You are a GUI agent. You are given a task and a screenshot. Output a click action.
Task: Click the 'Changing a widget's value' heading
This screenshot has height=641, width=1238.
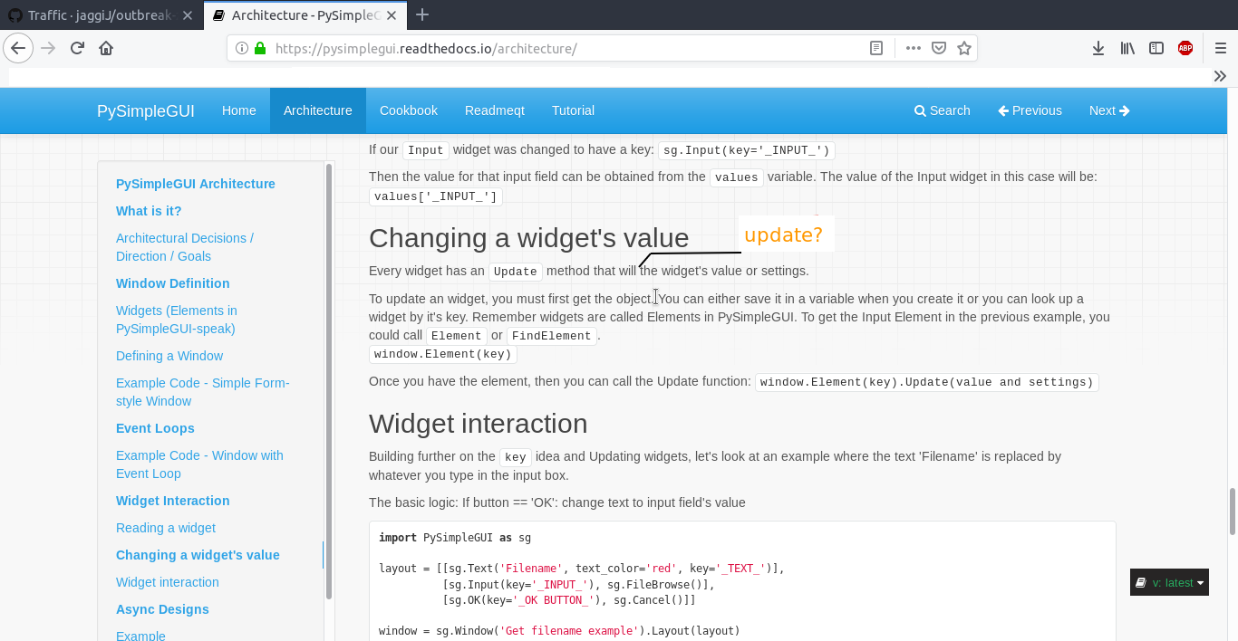pyautogui.click(x=528, y=237)
